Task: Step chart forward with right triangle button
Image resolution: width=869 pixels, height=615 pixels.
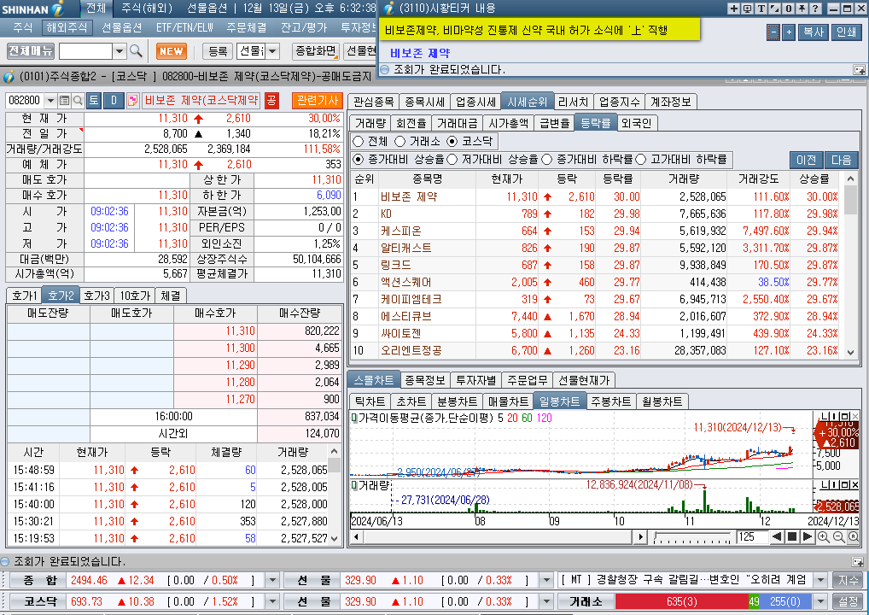Action: click(808, 536)
